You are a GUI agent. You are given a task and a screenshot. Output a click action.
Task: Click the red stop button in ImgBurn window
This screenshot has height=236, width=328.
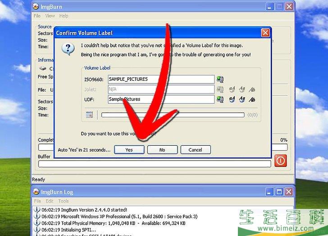[x=281, y=161]
